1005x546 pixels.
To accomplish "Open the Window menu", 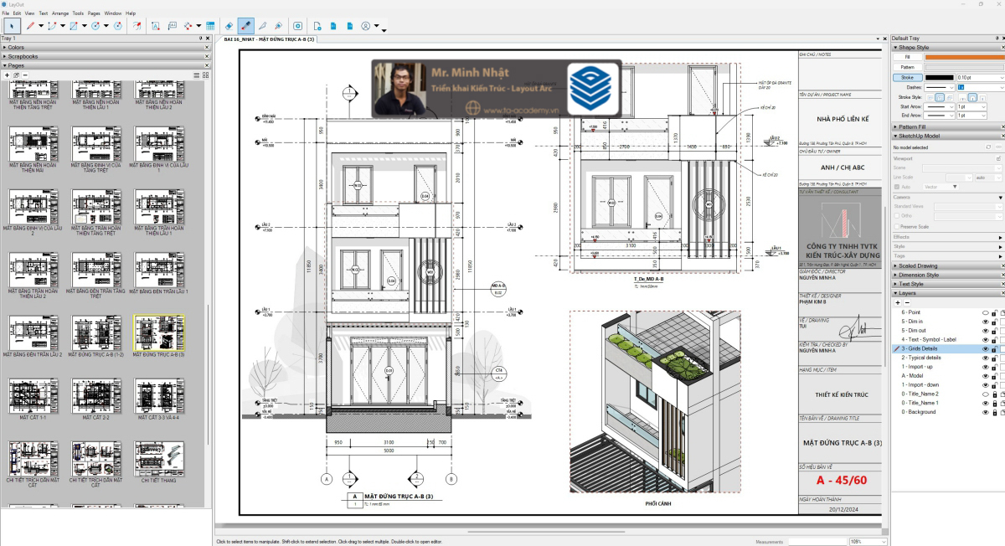I will click(x=112, y=13).
